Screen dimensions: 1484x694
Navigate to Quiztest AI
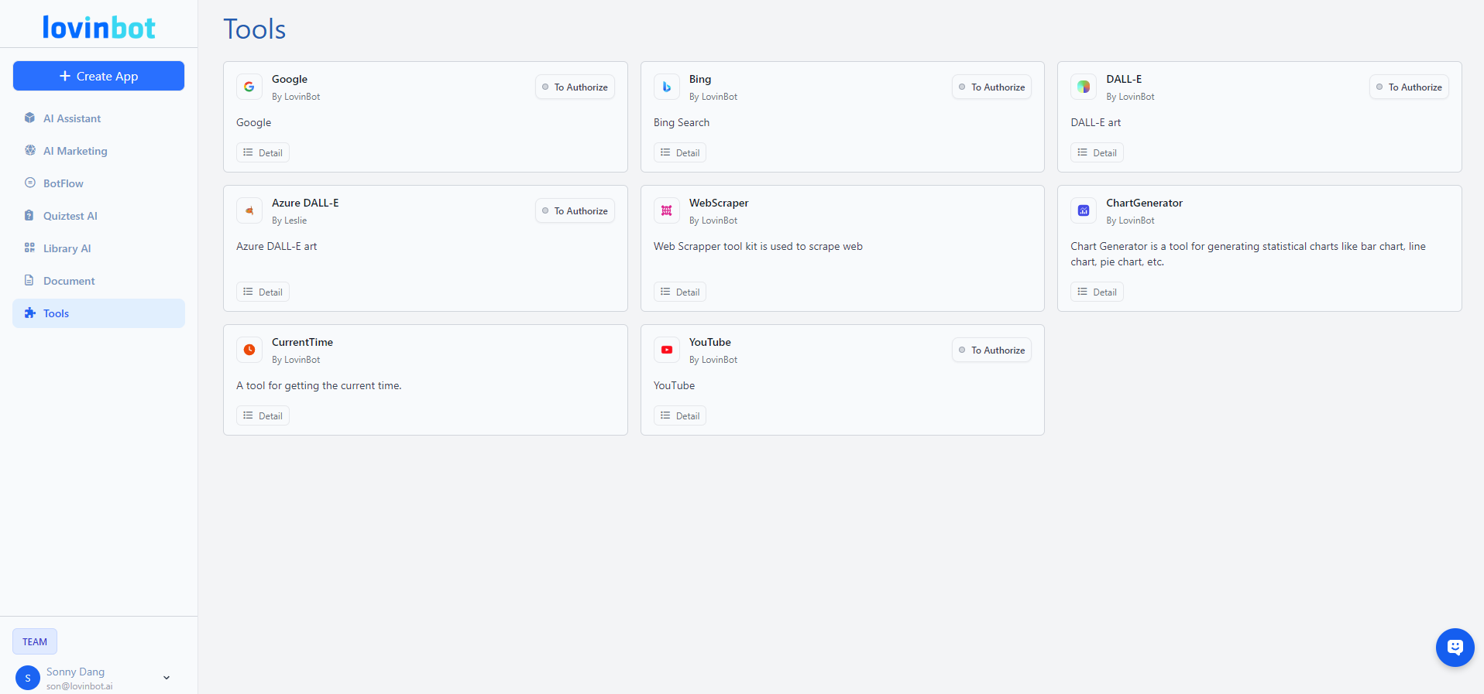click(x=98, y=216)
